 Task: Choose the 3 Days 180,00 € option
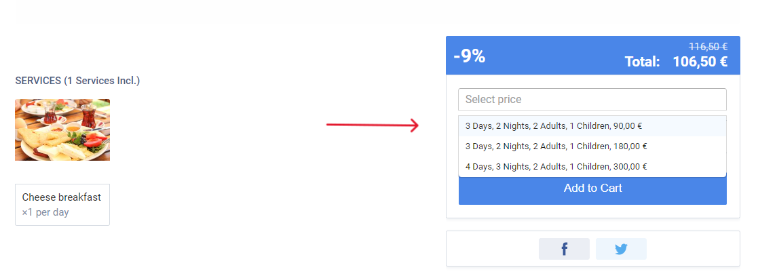pos(592,146)
